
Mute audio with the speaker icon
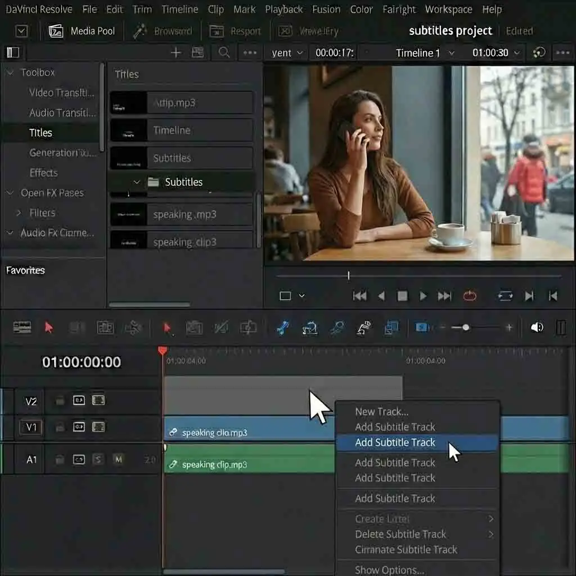click(537, 327)
